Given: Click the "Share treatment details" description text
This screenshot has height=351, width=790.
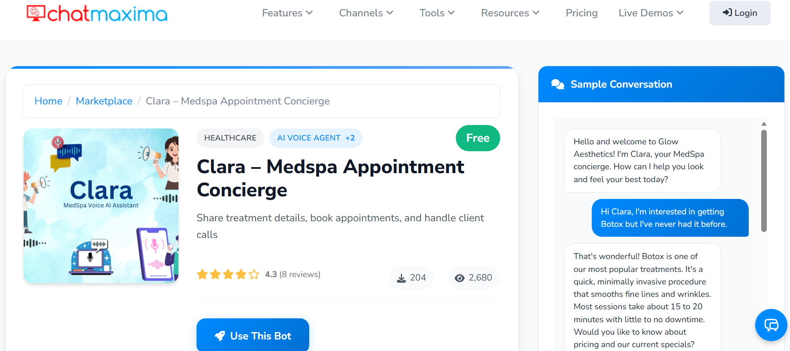Looking at the screenshot, I should tap(340, 226).
